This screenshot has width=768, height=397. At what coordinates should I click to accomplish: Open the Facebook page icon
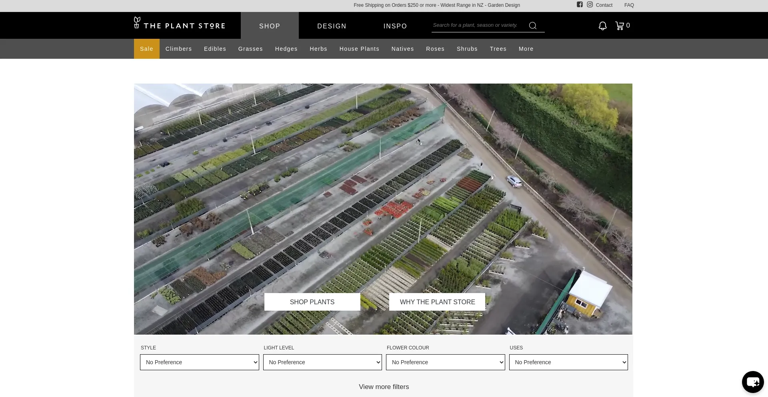point(580,4)
